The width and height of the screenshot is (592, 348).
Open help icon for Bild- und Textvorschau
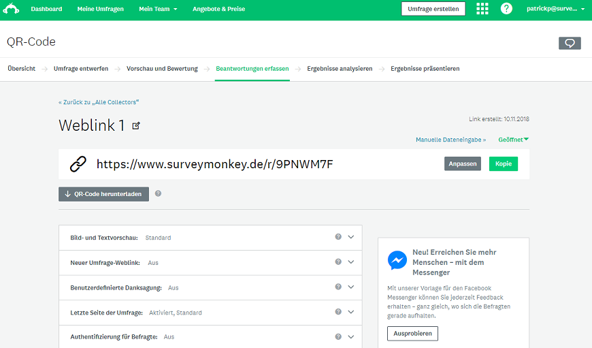tap(338, 236)
